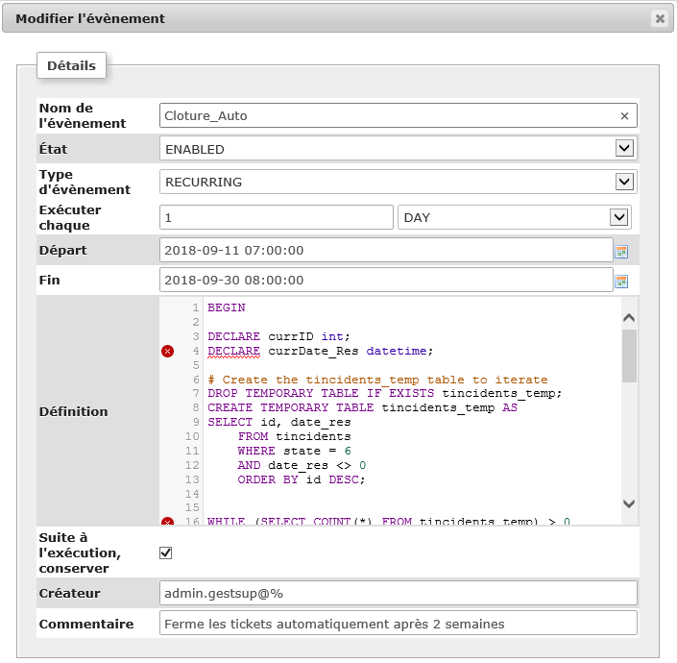Edit the Créateur field
Viewport: 677px width, 663px height.
398,593
